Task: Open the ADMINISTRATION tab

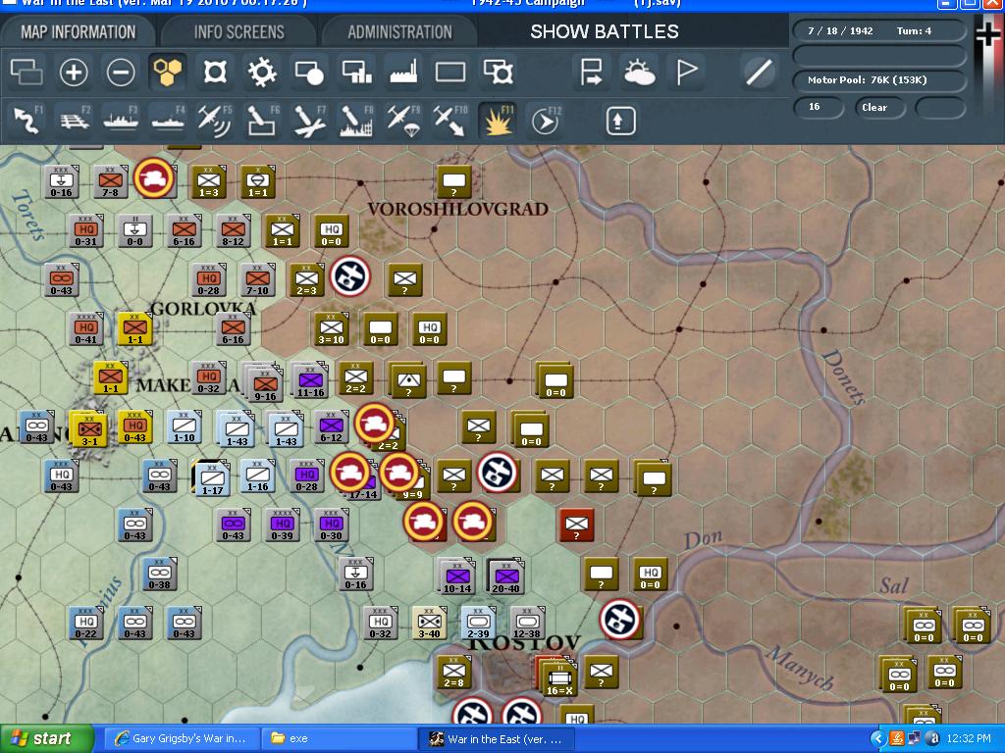Action: (400, 31)
